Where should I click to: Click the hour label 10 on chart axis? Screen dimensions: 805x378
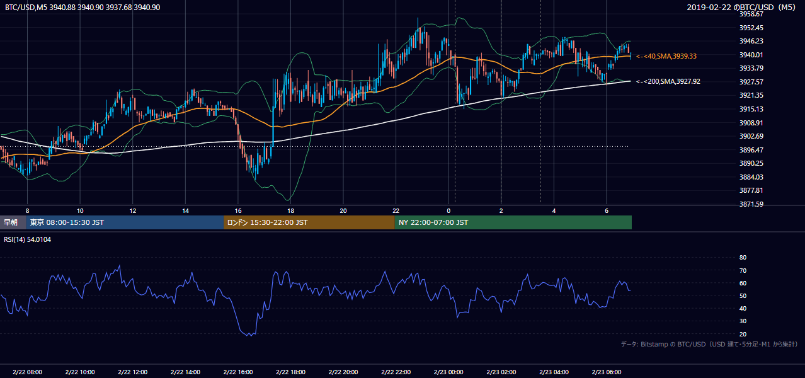point(80,210)
